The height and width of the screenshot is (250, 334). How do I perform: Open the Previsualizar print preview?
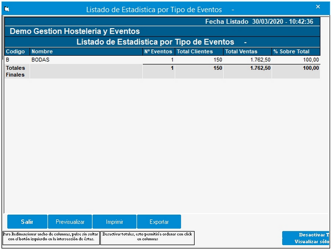tap(70, 222)
